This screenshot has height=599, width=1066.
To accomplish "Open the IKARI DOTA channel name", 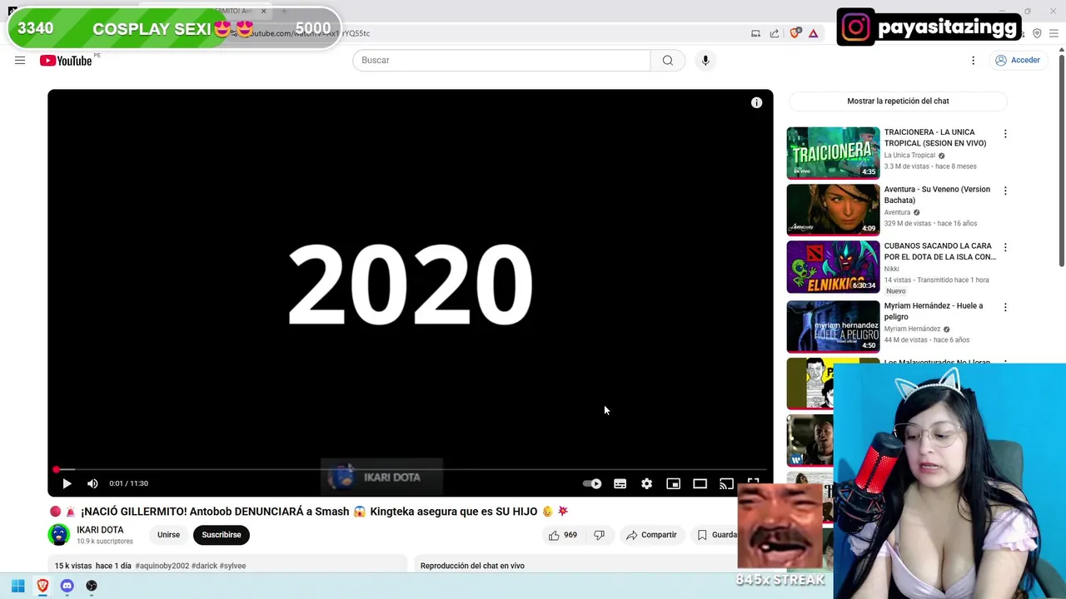I will point(100,530).
